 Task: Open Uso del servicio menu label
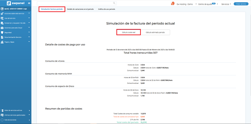(10, 18)
